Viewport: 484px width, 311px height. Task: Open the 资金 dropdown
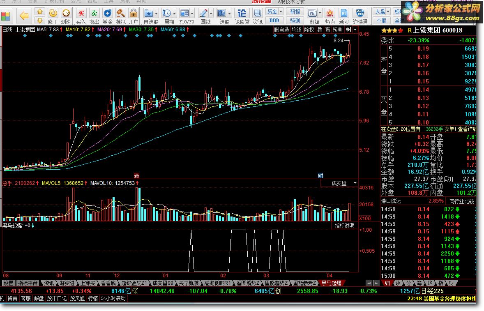pyautogui.click(x=274, y=12)
